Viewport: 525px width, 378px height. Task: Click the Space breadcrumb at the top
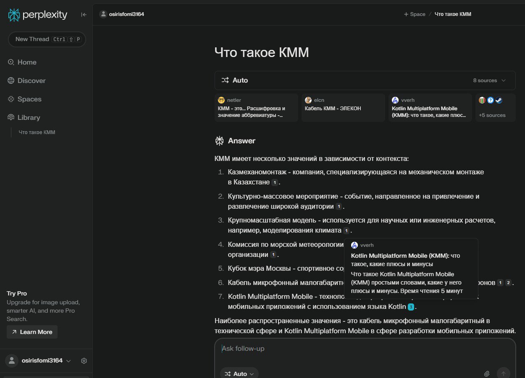click(x=415, y=14)
